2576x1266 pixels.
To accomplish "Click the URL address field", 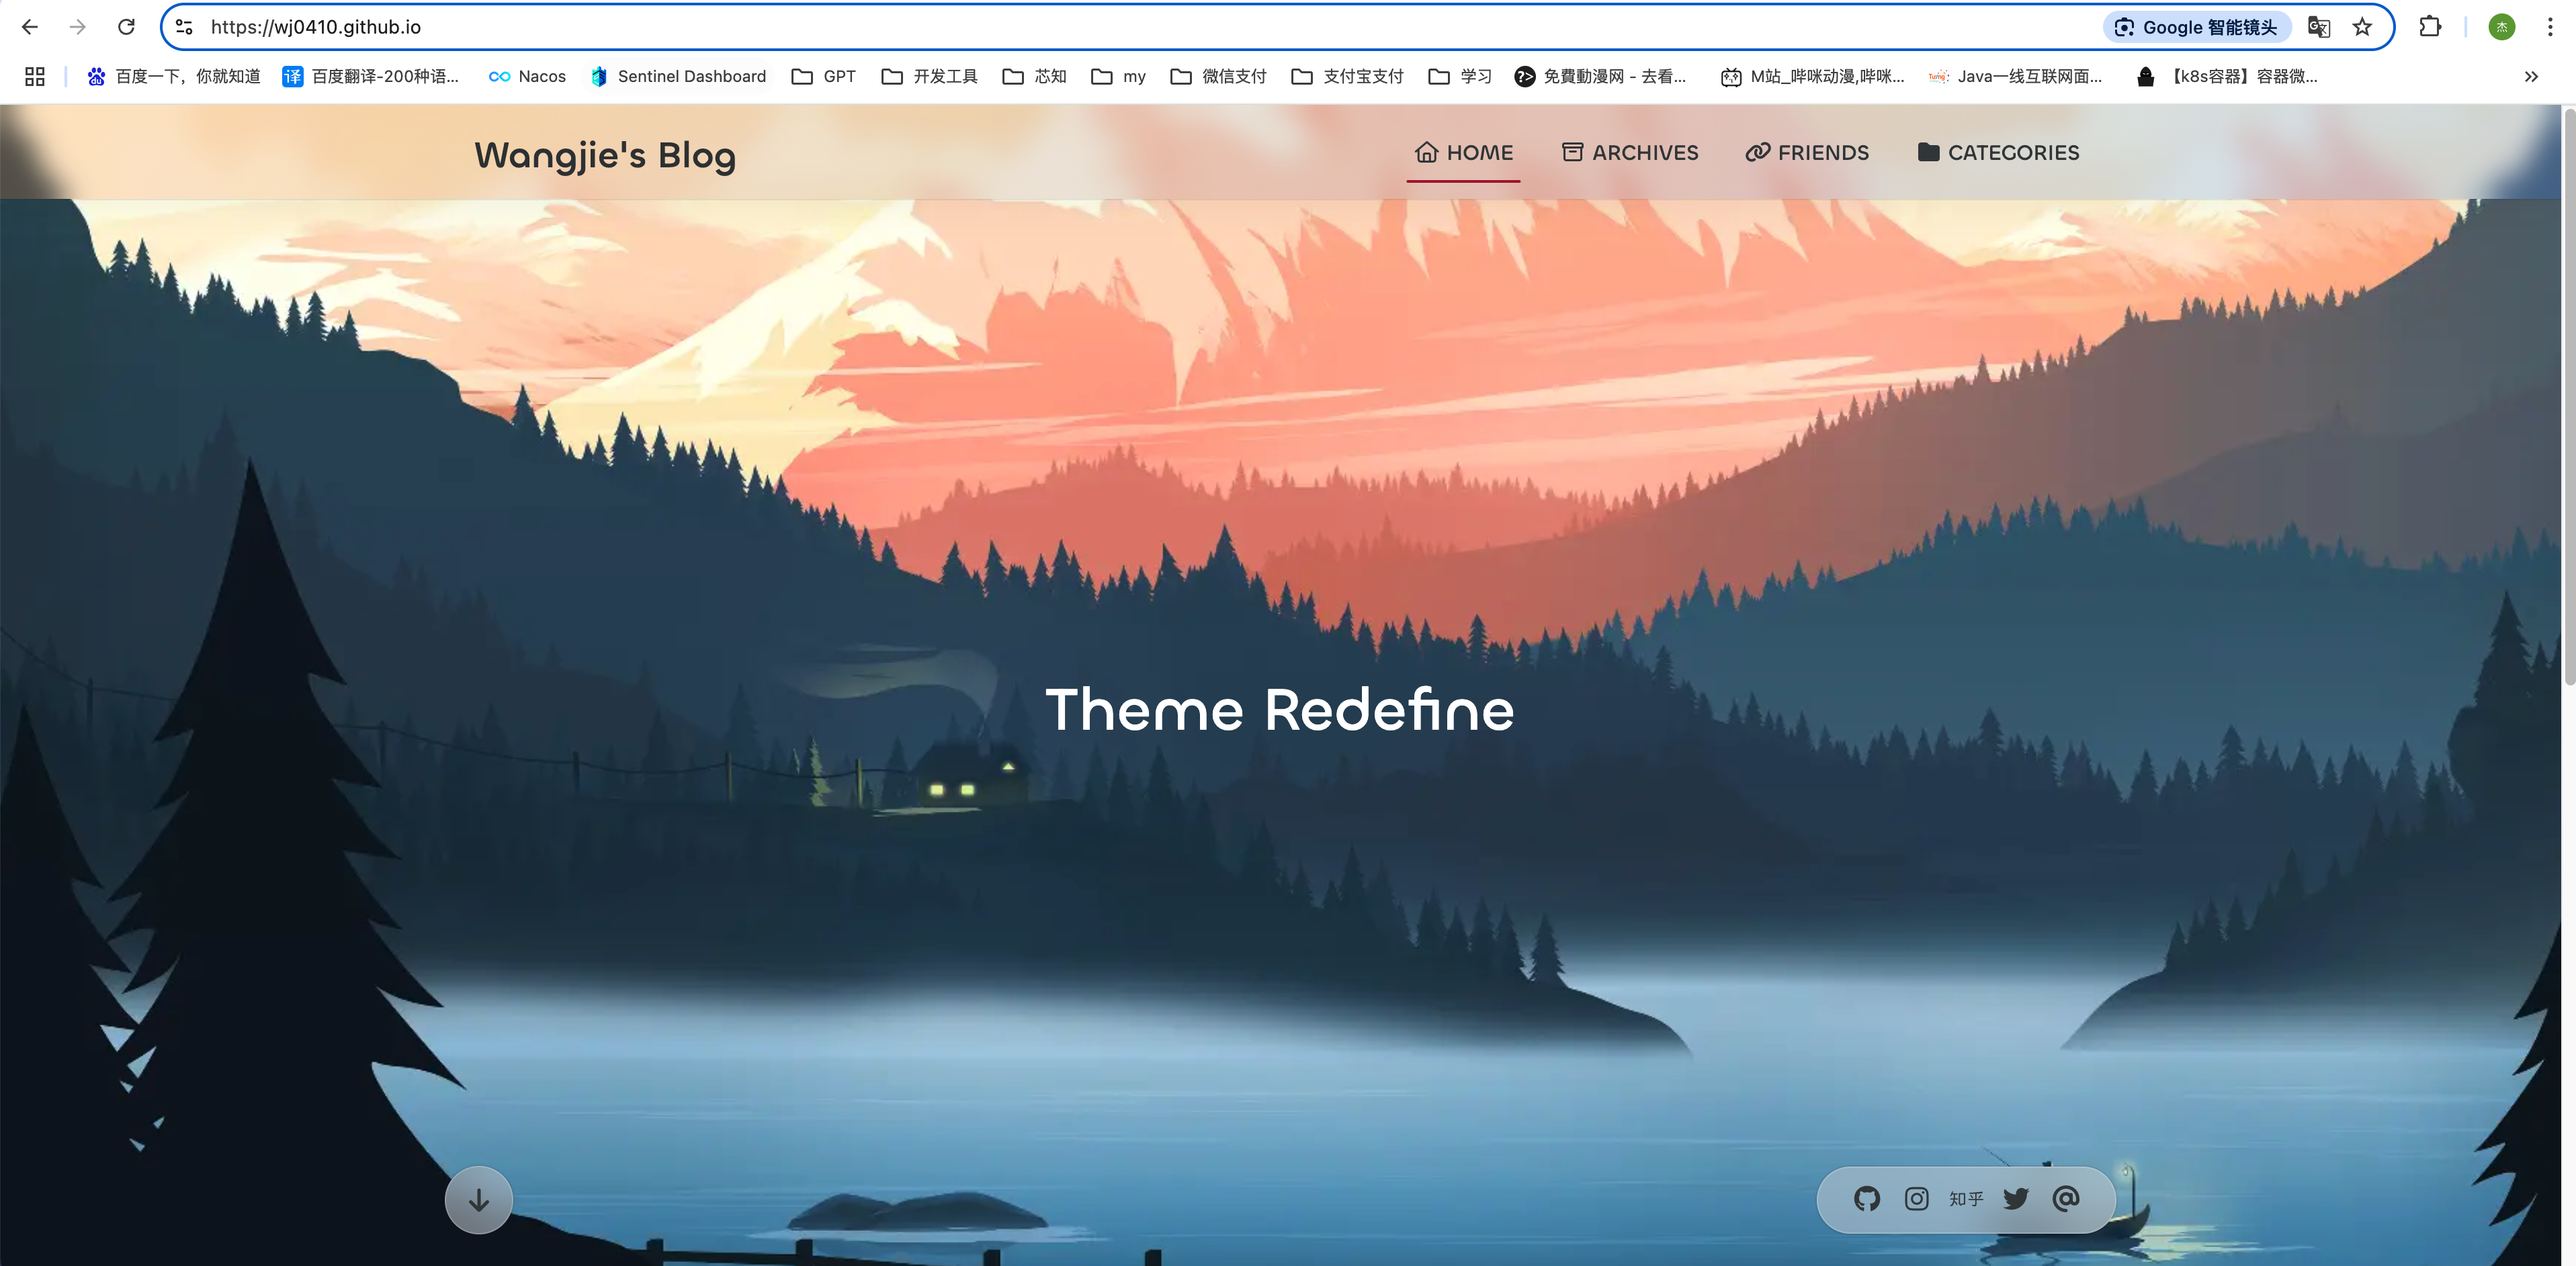I will tap(1100, 27).
